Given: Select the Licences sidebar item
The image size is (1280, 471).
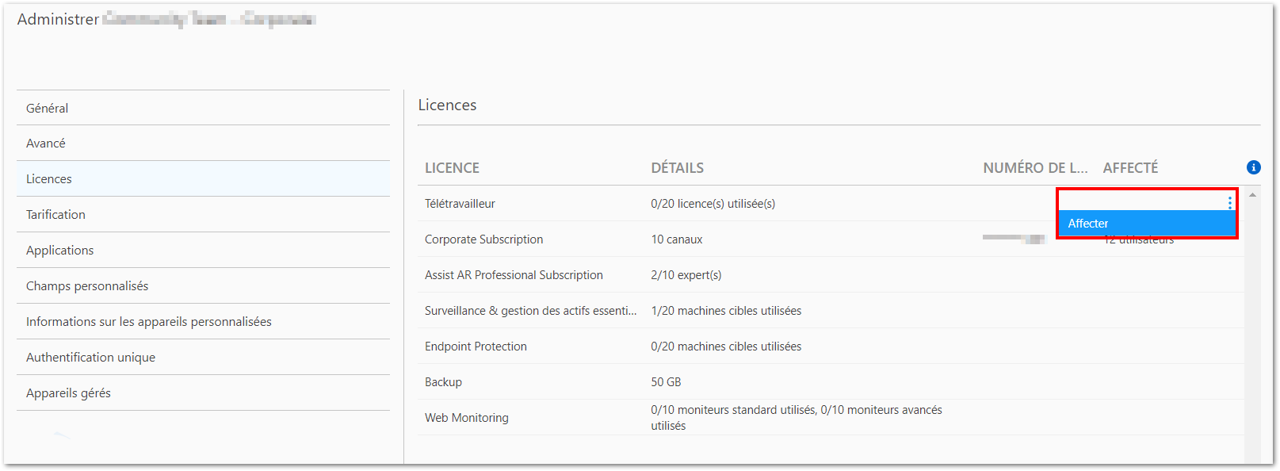Looking at the screenshot, I should pyautogui.click(x=49, y=179).
